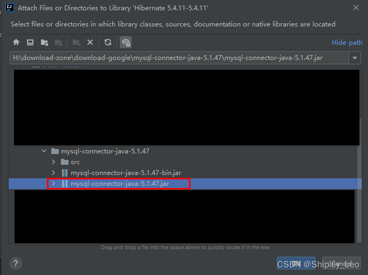The image size is (368, 275).
Task: Select the mysql-connector-java-5.1.47 folder row
Action: pos(185,151)
